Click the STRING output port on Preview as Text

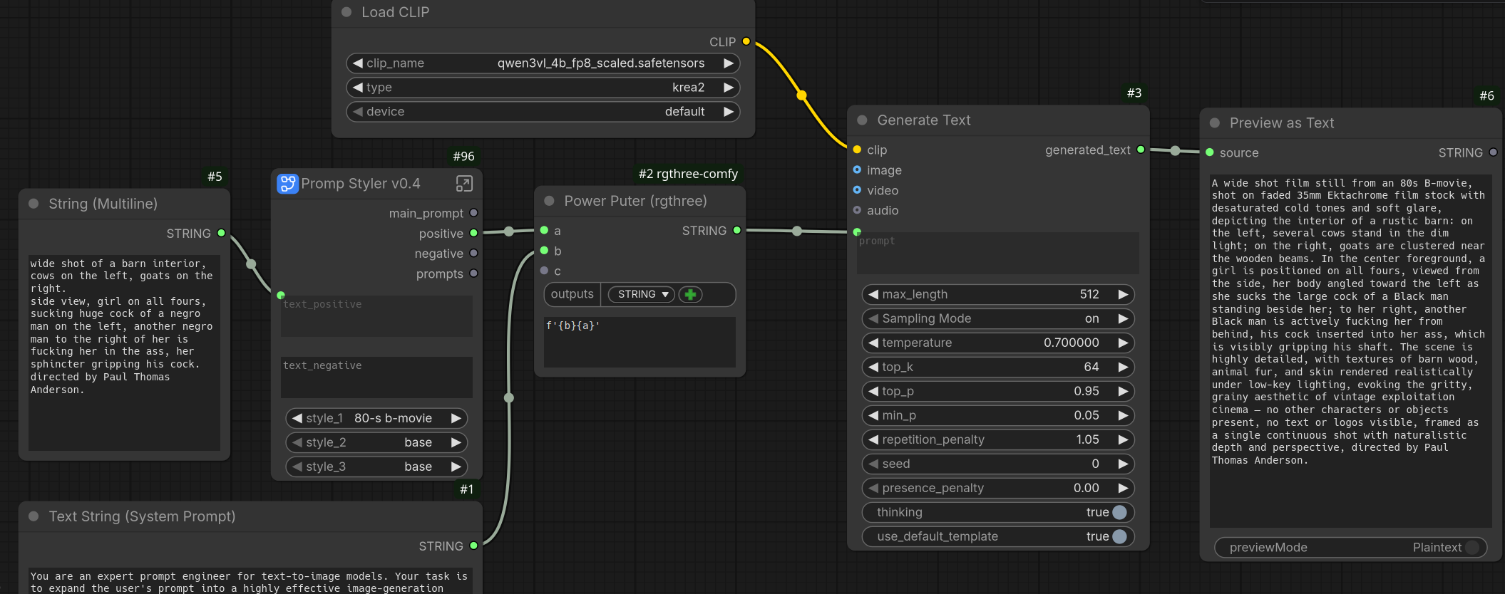tap(1494, 152)
